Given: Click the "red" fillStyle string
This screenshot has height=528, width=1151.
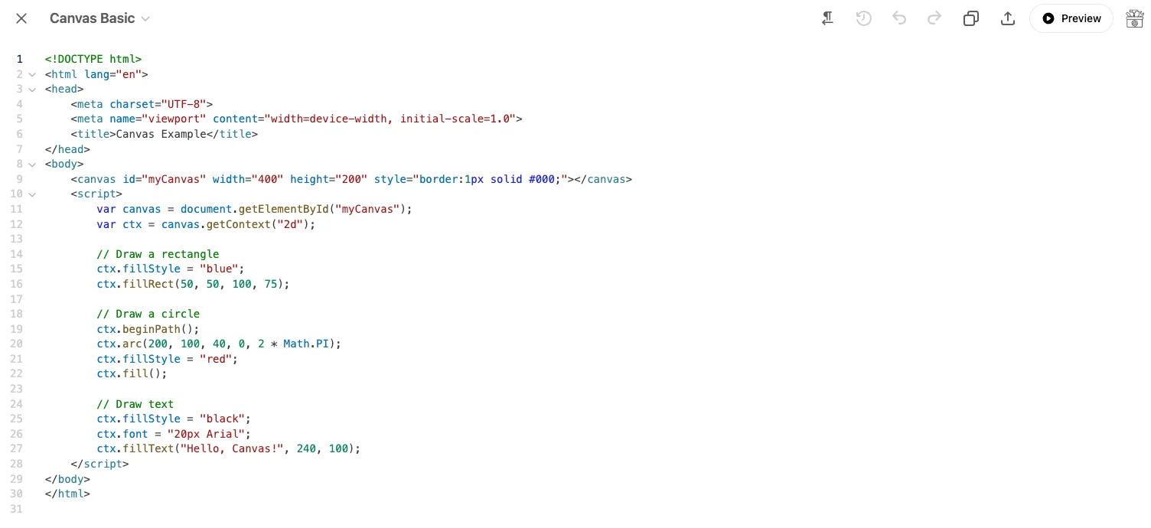Looking at the screenshot, I should [x=217, y=359].
